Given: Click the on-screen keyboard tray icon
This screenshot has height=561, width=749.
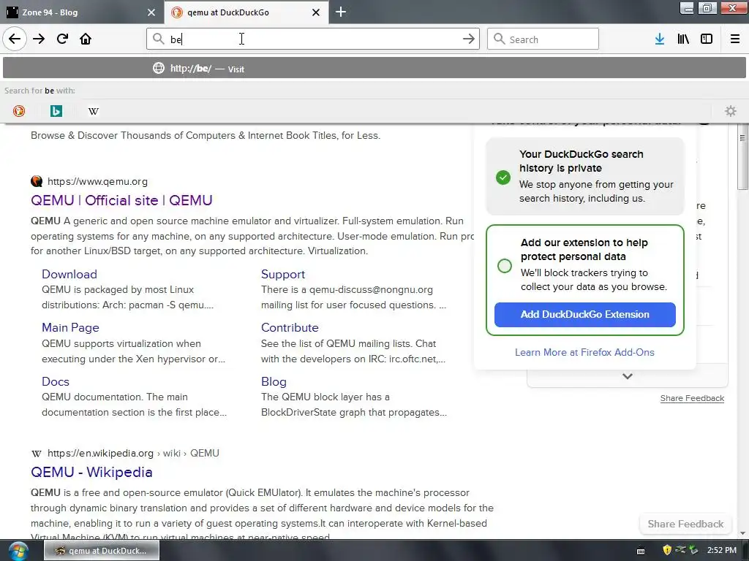Looking at the screenshot, I should [641, 551].
